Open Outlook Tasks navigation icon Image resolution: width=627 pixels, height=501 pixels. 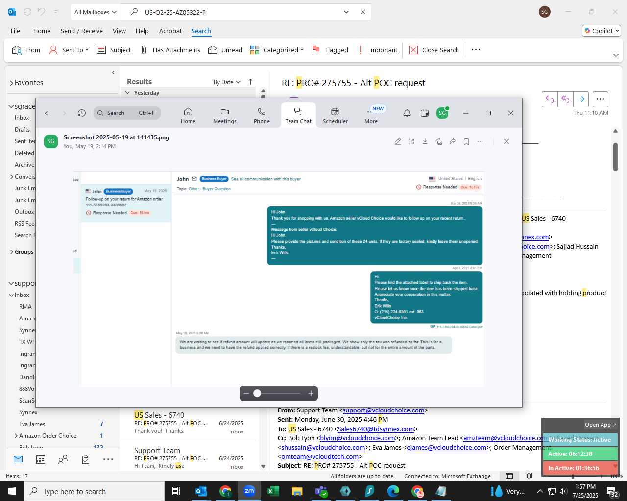click(86, 459)
